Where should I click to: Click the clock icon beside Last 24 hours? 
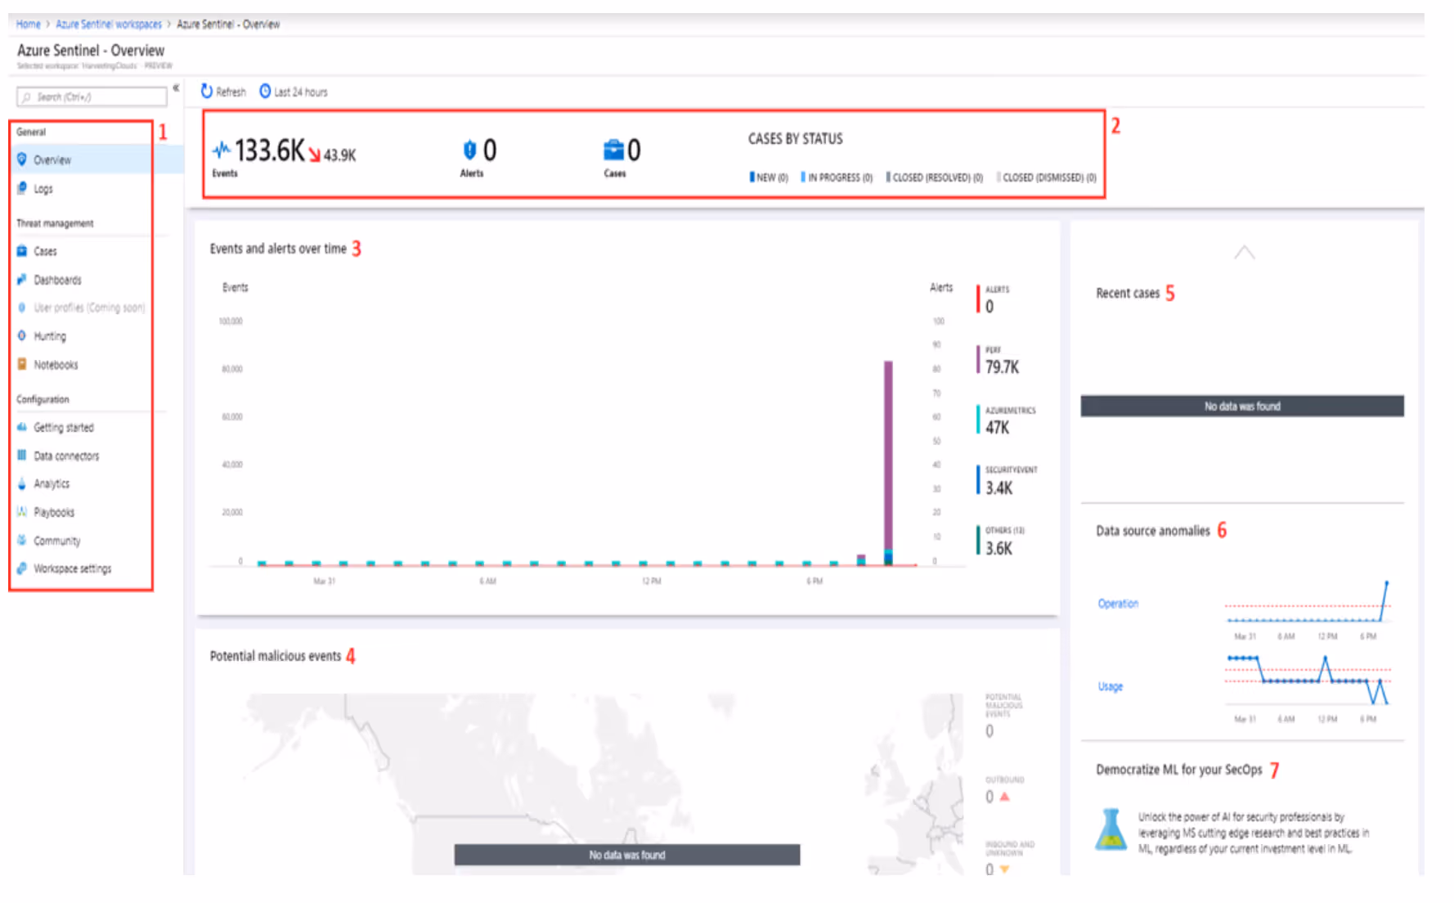[265, 92]
